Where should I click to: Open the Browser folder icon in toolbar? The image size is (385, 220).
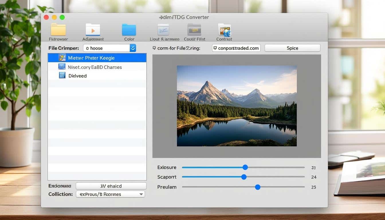(x=59, y=30)
